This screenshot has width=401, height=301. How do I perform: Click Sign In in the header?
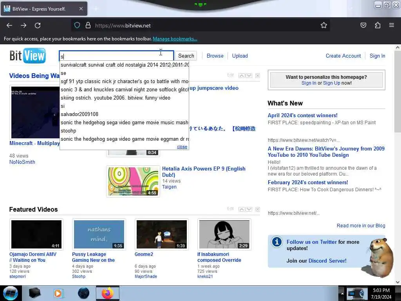click(377, 56)
